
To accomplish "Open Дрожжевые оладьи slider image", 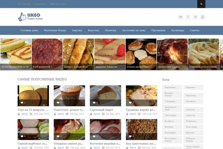I will [x=172, y=54].
